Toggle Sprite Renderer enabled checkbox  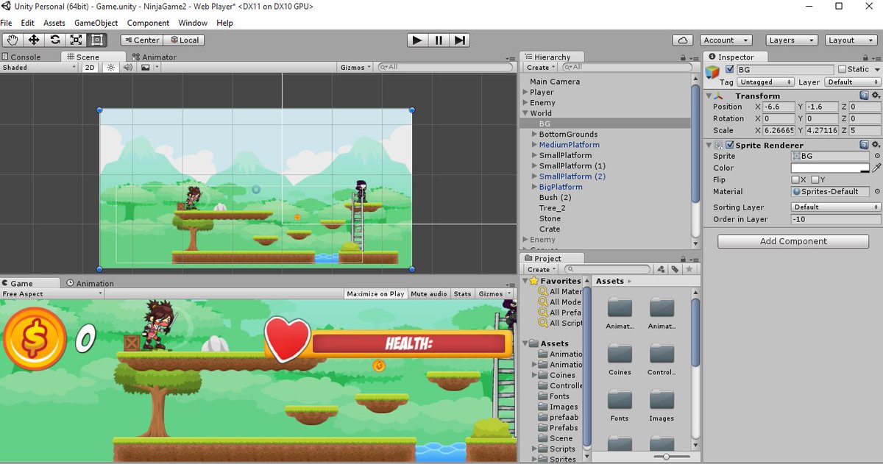[x=729, y=145]
